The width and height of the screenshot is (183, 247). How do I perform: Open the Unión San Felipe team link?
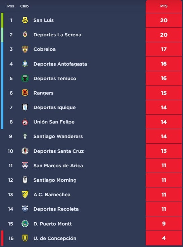(x=54, y=122)
